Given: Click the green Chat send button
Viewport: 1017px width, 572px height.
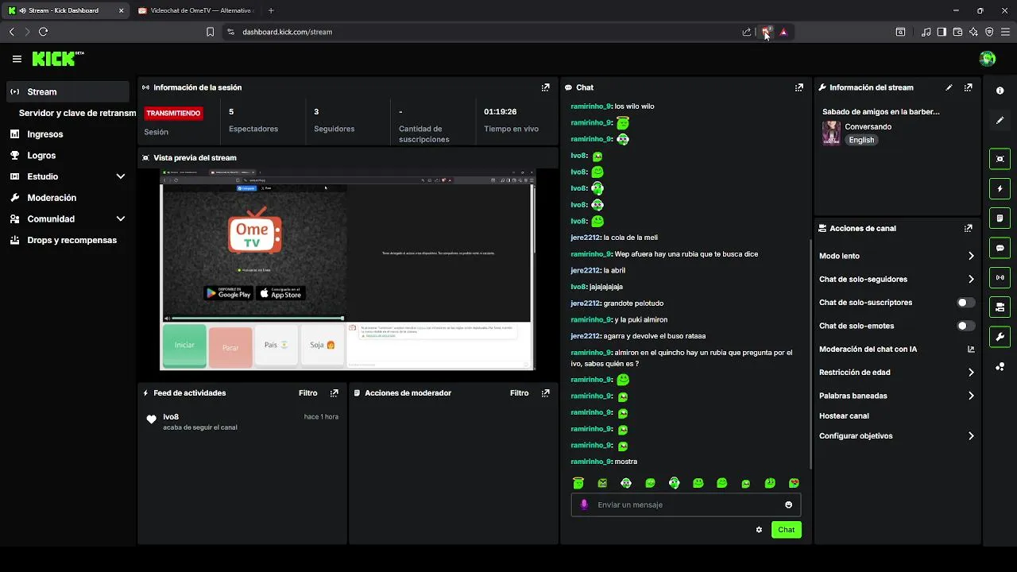Looking at the screenshot, I should (786, 530).
